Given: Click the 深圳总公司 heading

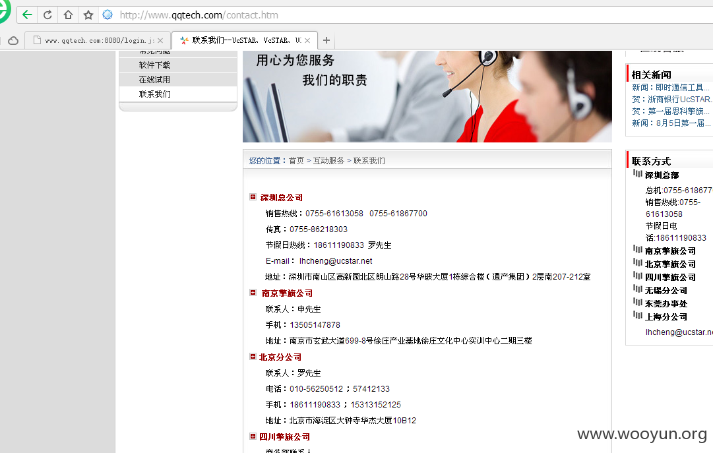Looking at the screenshot, I should point(282,197).
